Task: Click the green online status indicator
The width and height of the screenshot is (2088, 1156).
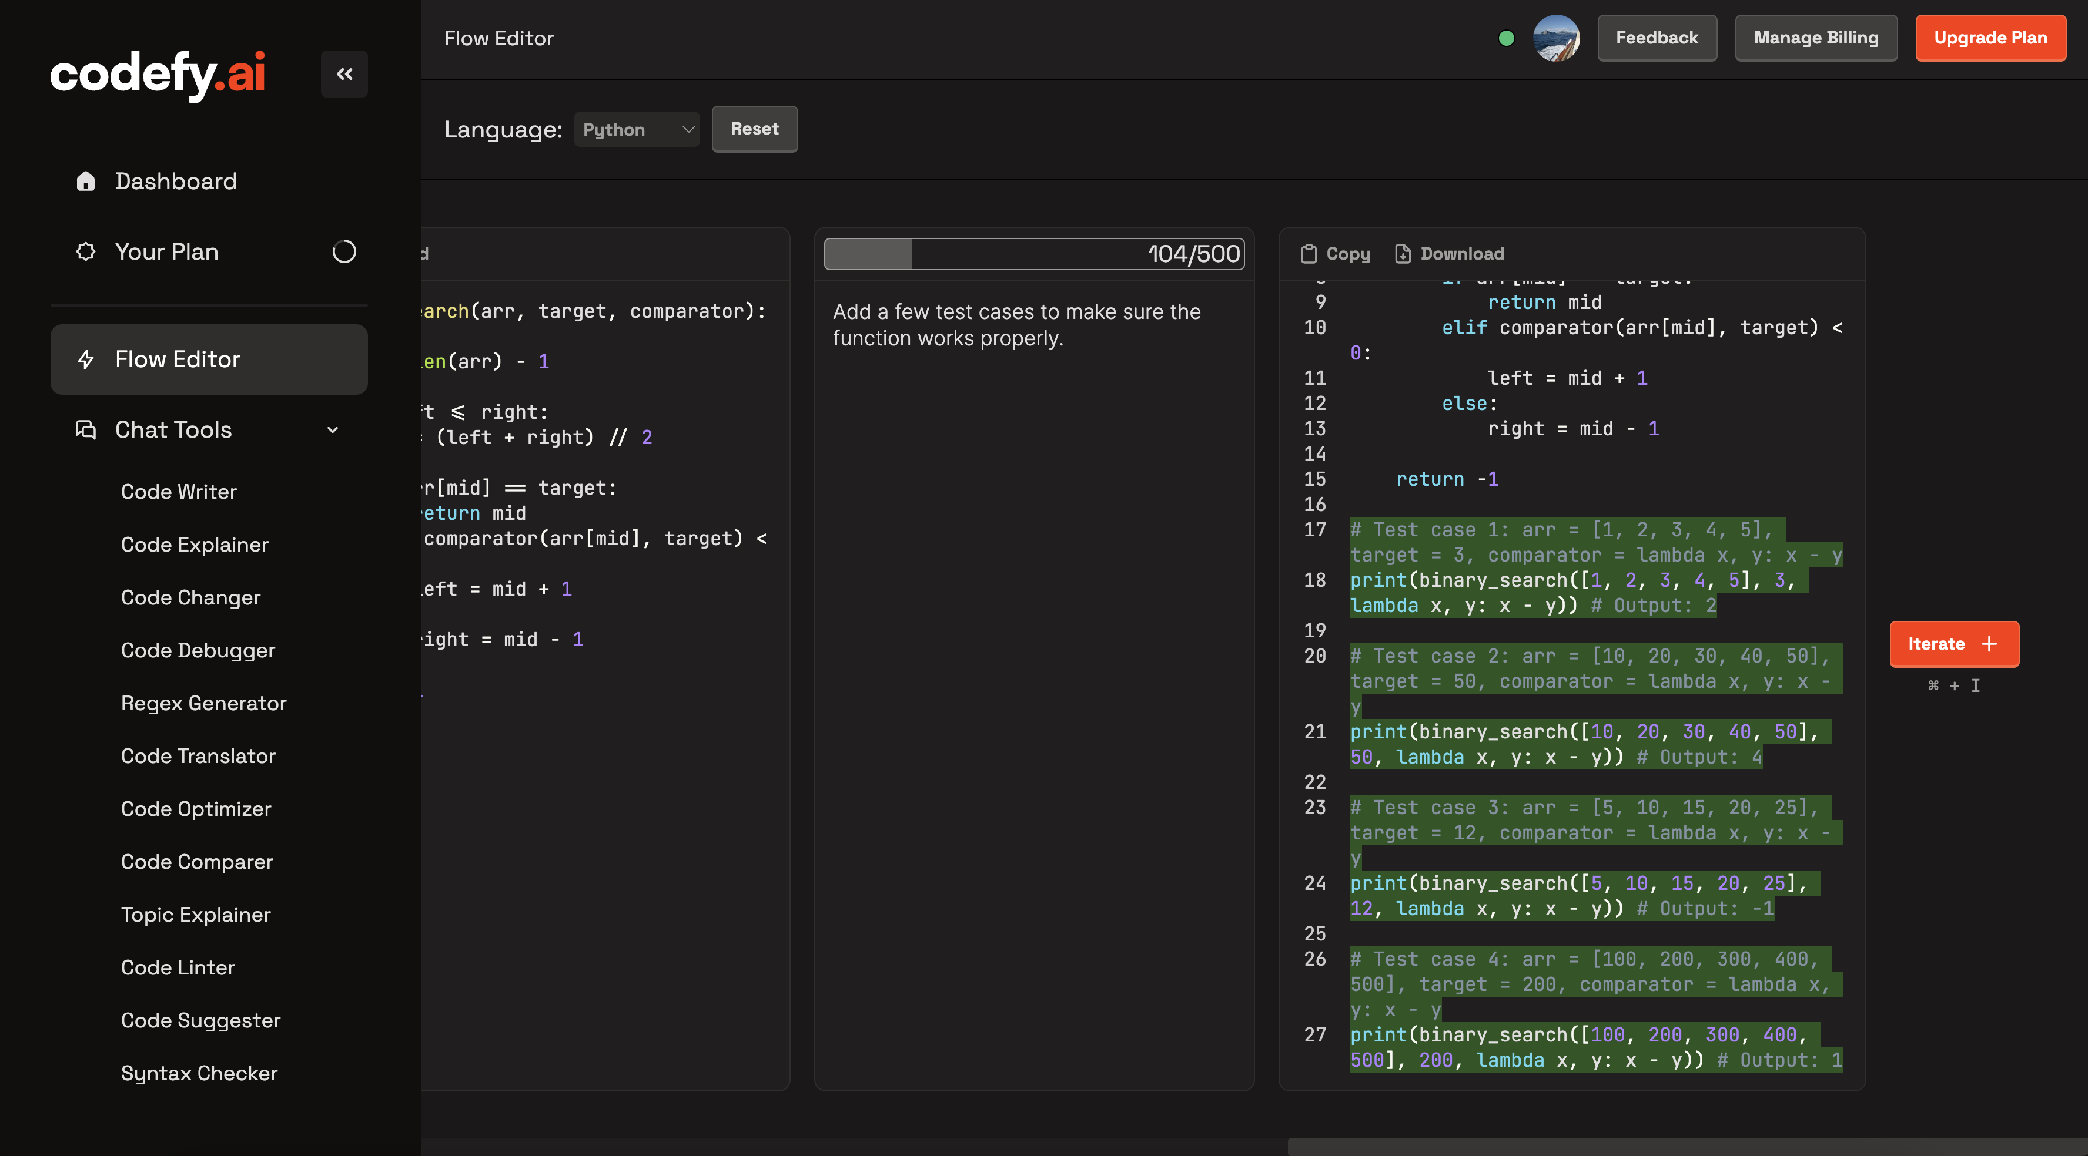Action: (1506, 38)
